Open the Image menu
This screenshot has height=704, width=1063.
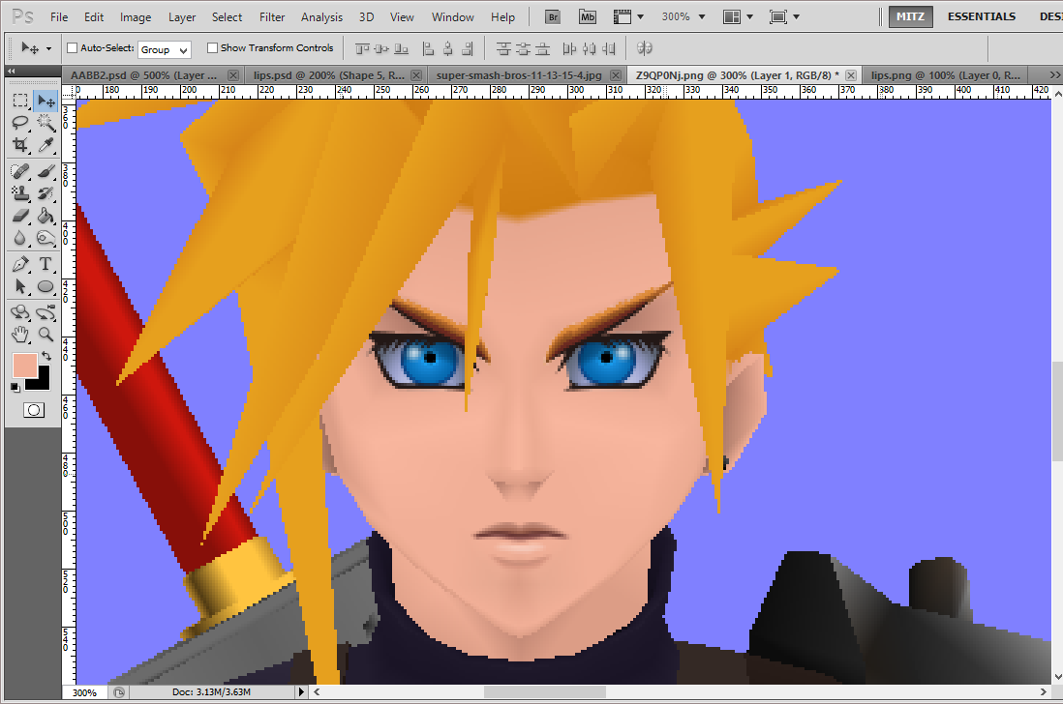tap(136, 17)
